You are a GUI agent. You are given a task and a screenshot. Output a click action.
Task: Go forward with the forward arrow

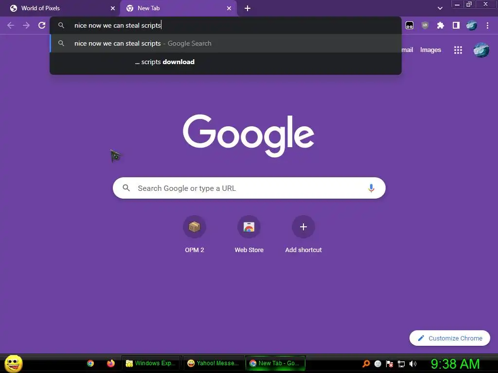26,25
